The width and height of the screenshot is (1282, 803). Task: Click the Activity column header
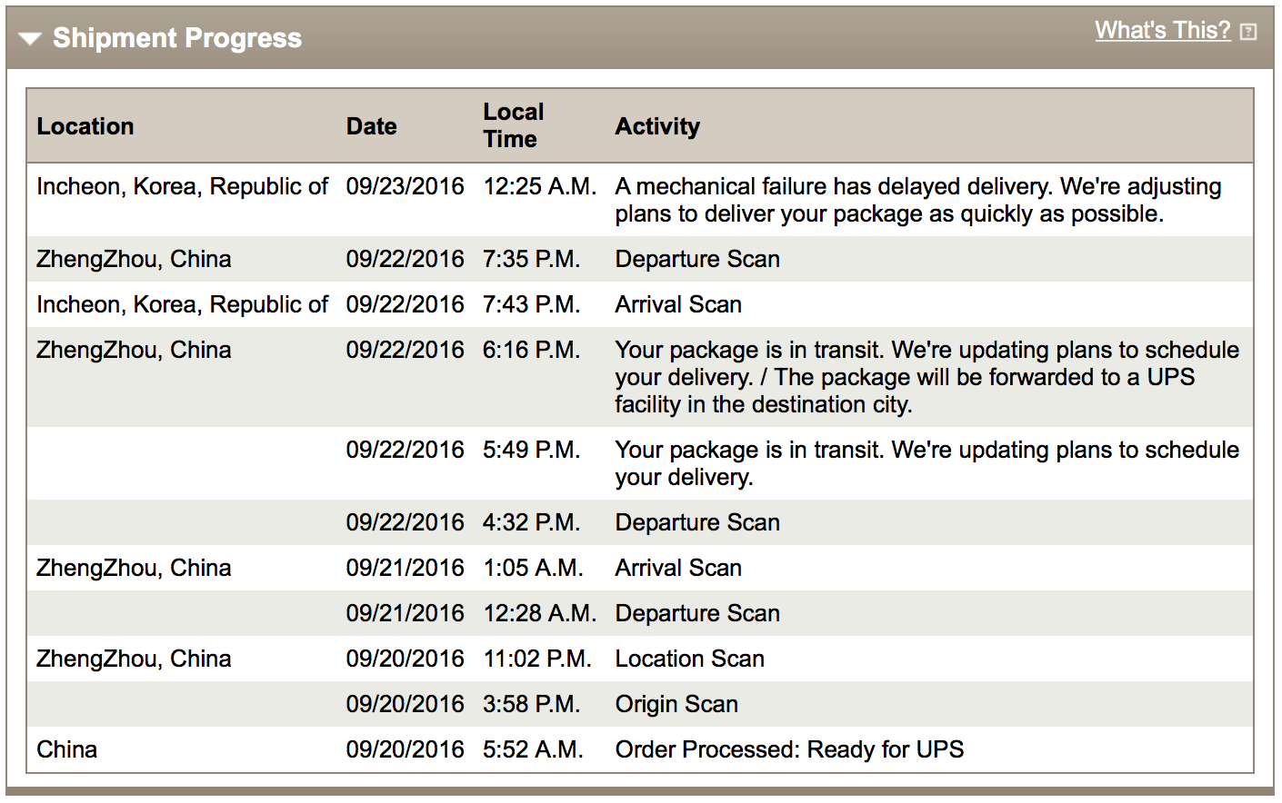pos(657,126)
